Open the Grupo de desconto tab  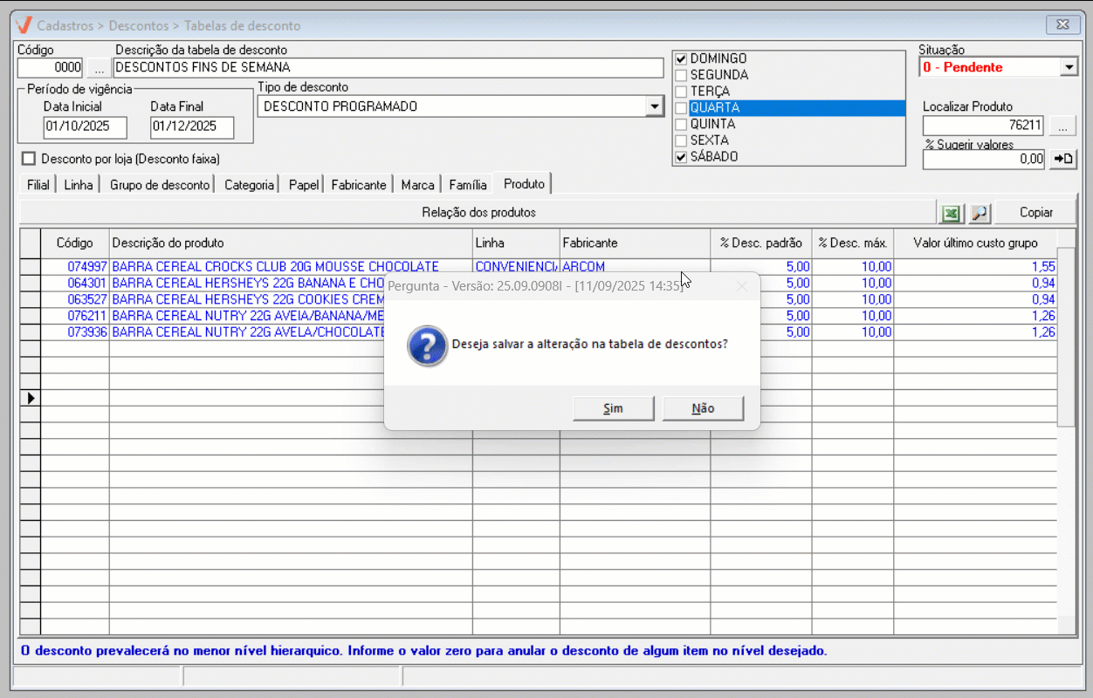[159, 185]
